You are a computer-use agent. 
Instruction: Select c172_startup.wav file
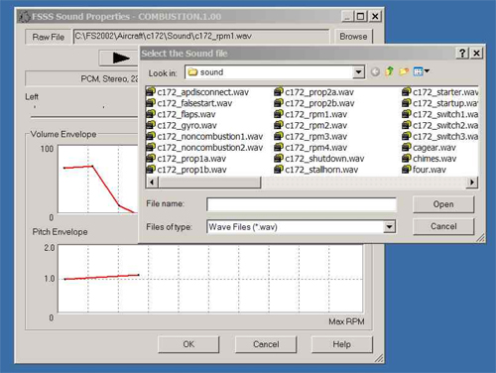coord(440,103)
